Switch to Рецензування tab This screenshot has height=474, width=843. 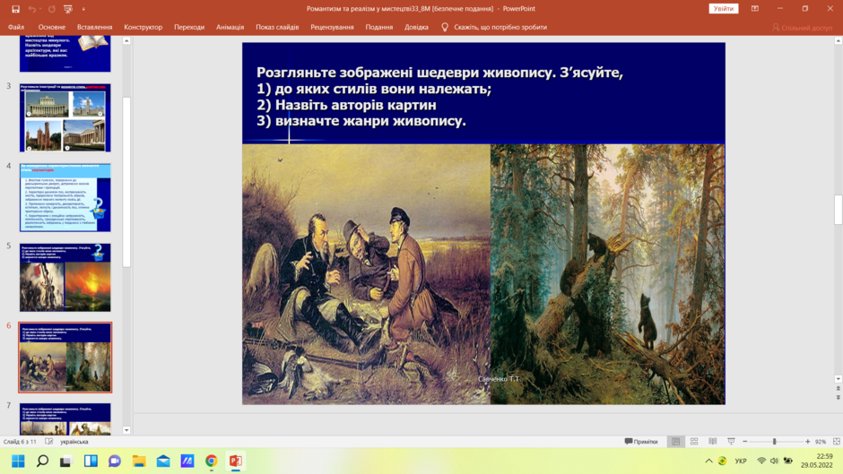pyautogui.click(x=332, y=27)
